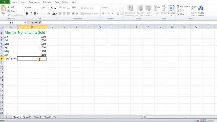This screenshot has width=217, height=122.
Task: Open Conditional Formatting
Action: pyautogui.click(x=130, y=11)
